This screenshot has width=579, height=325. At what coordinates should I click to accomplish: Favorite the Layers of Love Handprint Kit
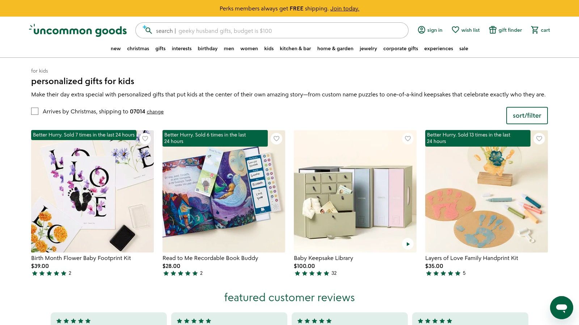coord(539,139)
